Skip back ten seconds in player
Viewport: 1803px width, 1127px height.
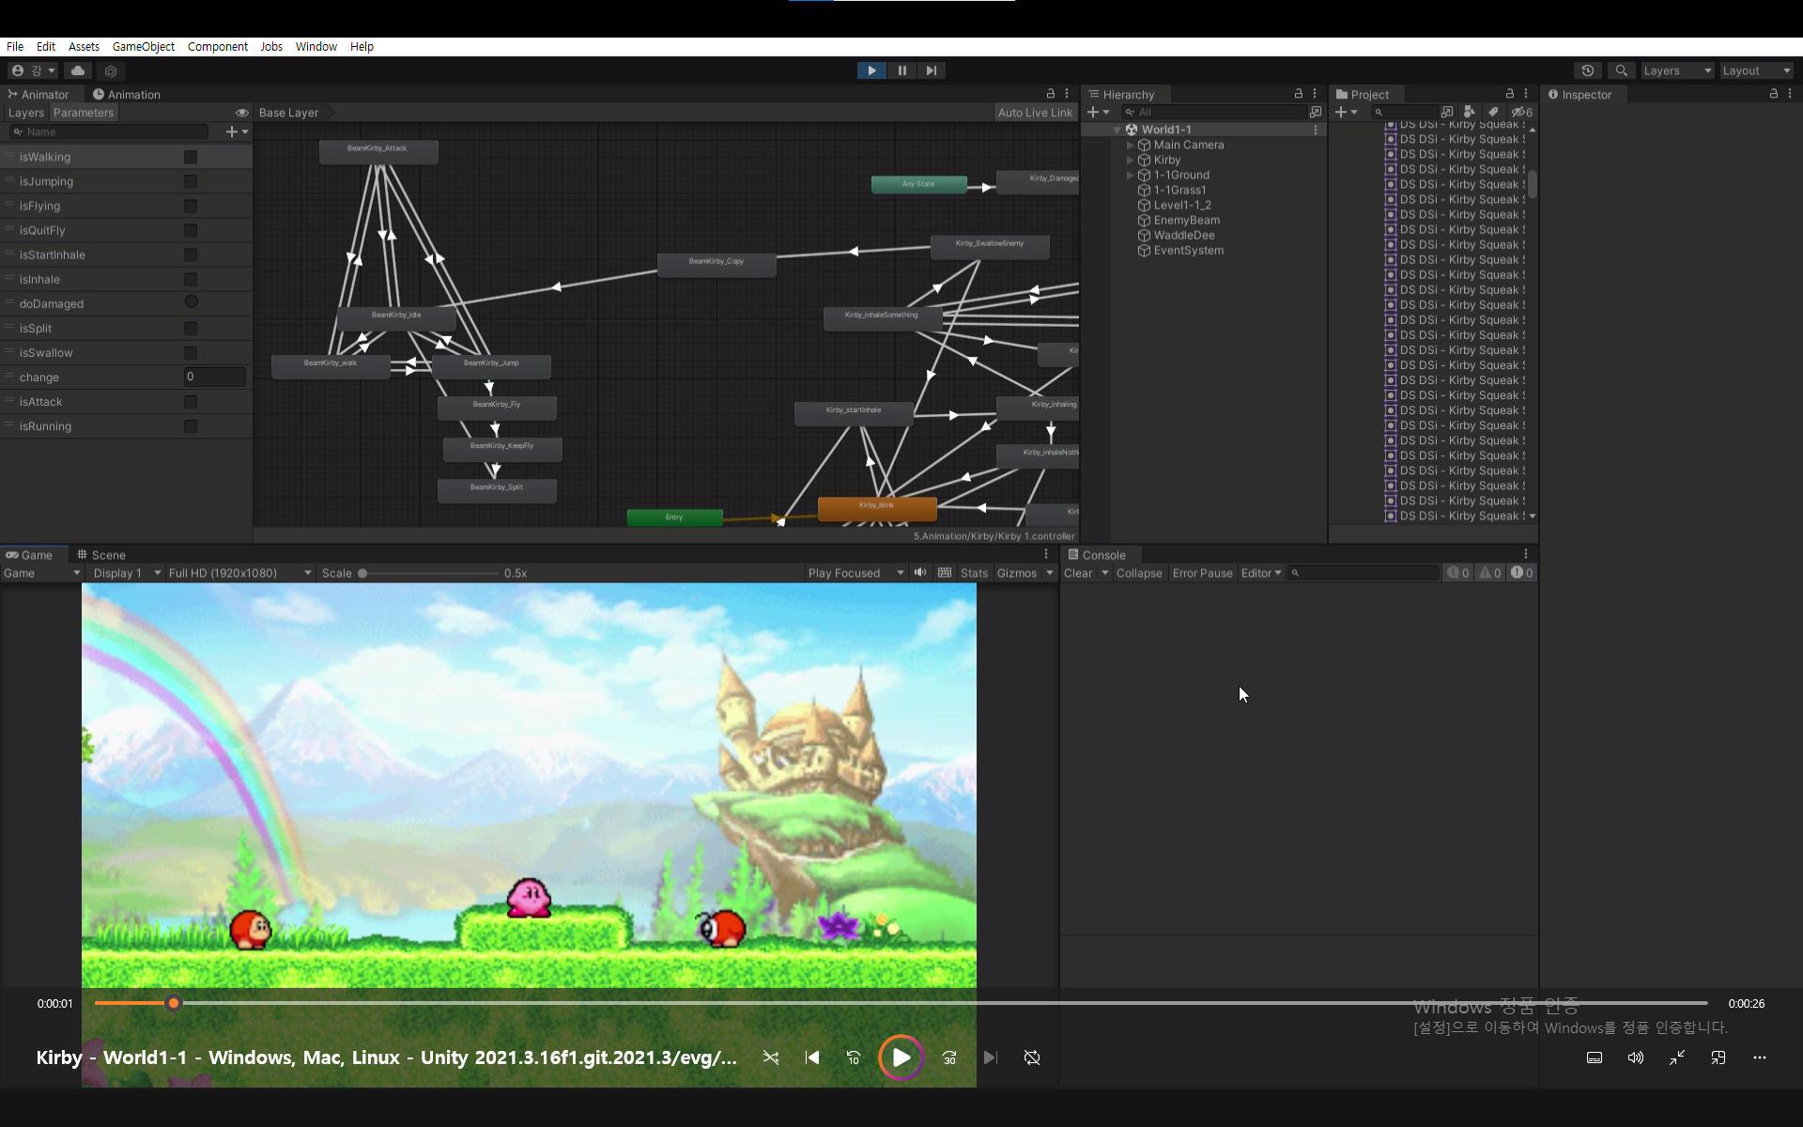pos(853,1058)
